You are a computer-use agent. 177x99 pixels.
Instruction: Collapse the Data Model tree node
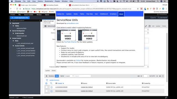11,23
